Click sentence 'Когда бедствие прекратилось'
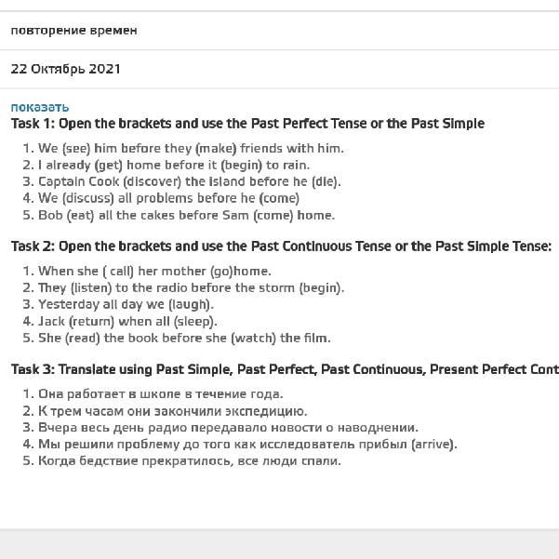 [189, 460]
